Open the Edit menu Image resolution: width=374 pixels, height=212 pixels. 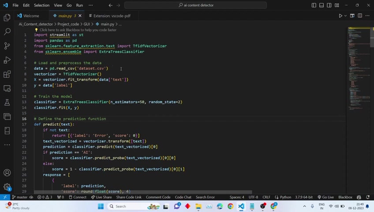26,5
